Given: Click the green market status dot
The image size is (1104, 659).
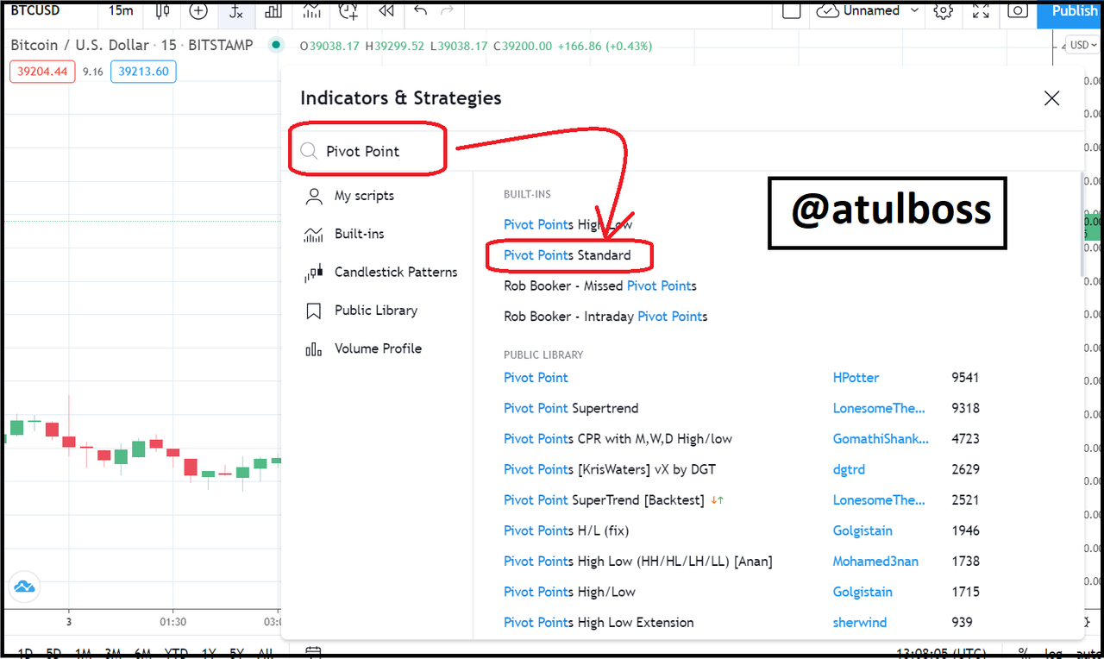Looking at the screenshot, I should tap(276, 45).
